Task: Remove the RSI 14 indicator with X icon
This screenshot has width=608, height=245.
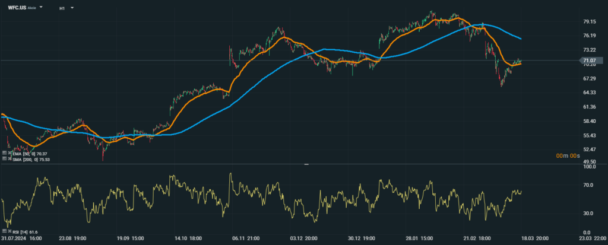Action: pyautogui.click(x=9, y=232)
